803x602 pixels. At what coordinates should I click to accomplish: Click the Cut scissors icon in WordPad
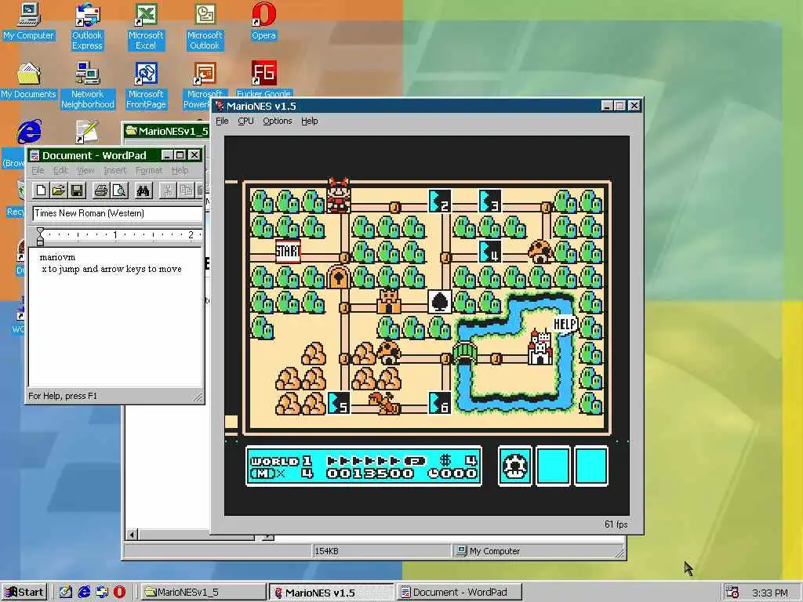tap(167, 190)
